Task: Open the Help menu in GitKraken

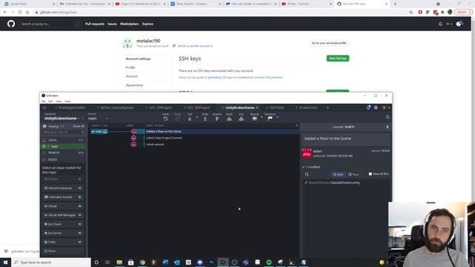Action: (68, 102)
